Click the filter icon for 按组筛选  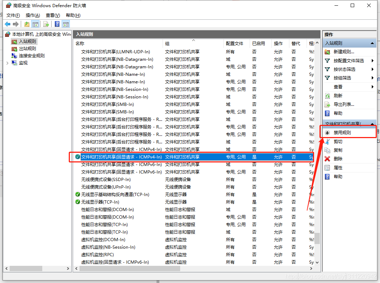[327, 78]
